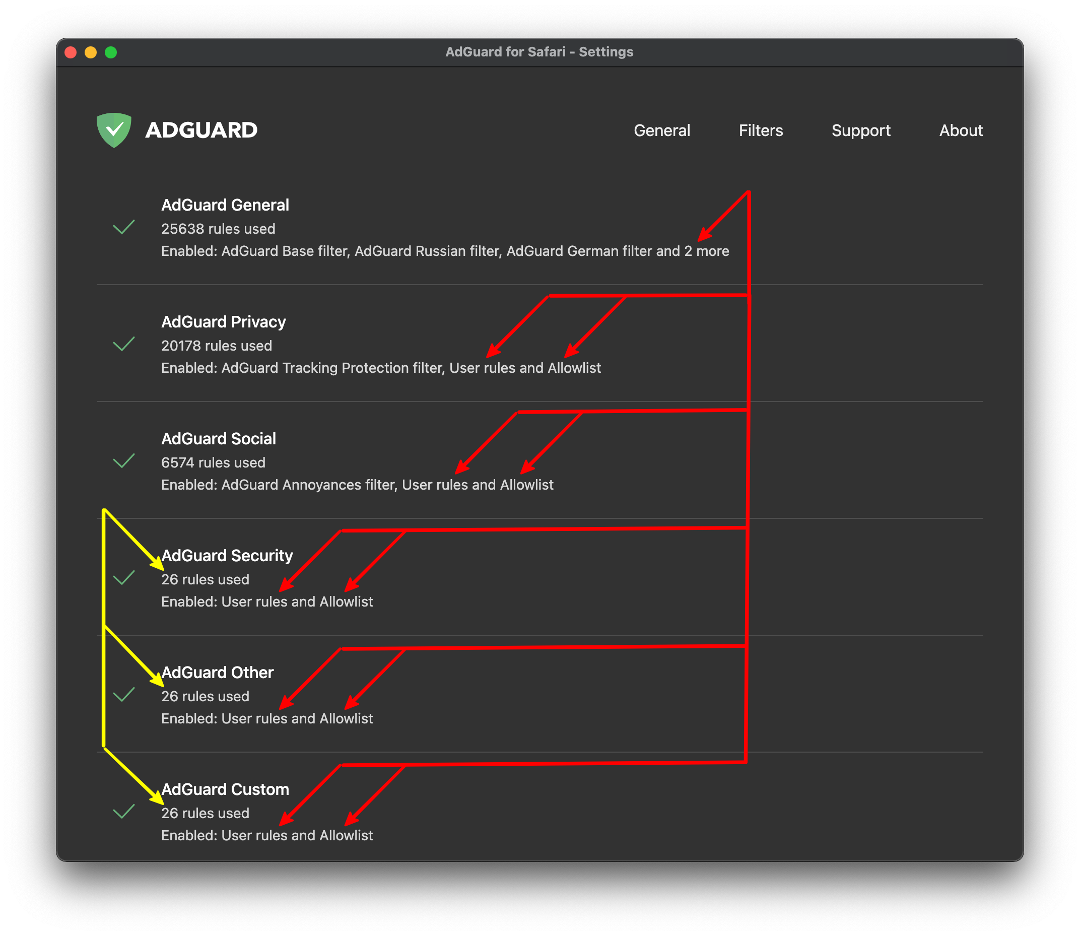Click the yellow minimize traffic light
The image size is (1080, 936).
pos(90,52)
